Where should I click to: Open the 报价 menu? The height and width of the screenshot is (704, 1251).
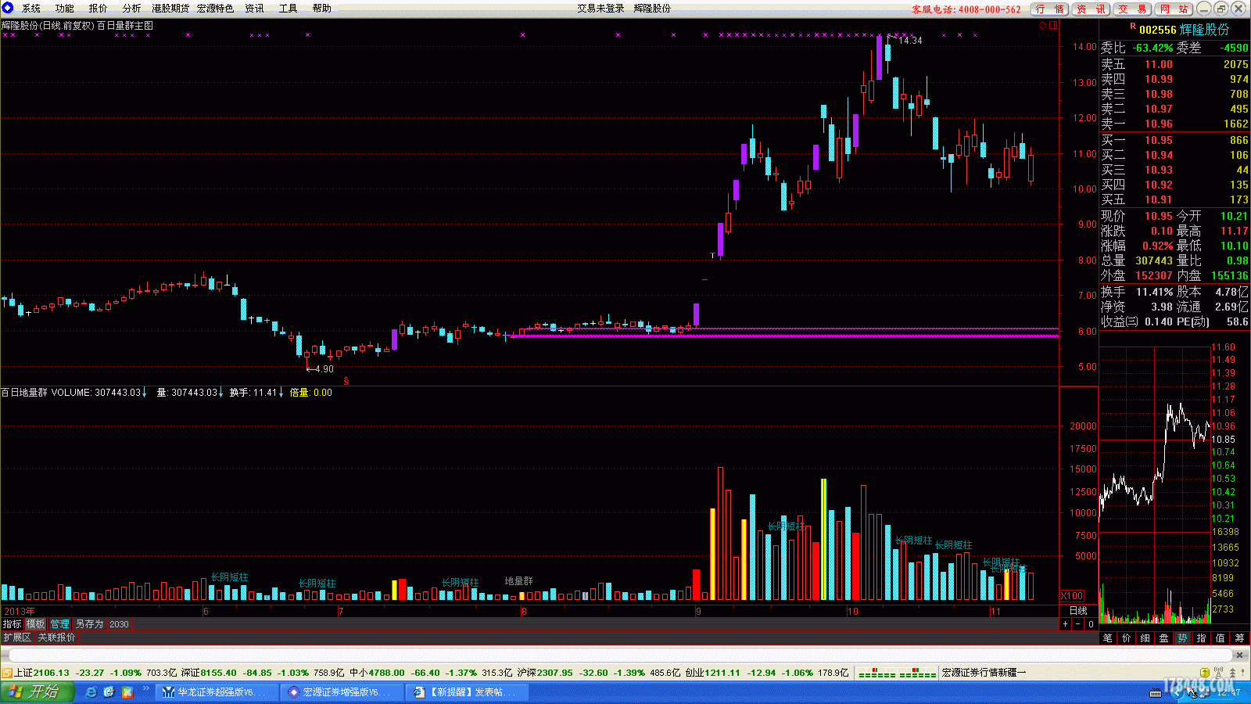(x=98, y=8)
